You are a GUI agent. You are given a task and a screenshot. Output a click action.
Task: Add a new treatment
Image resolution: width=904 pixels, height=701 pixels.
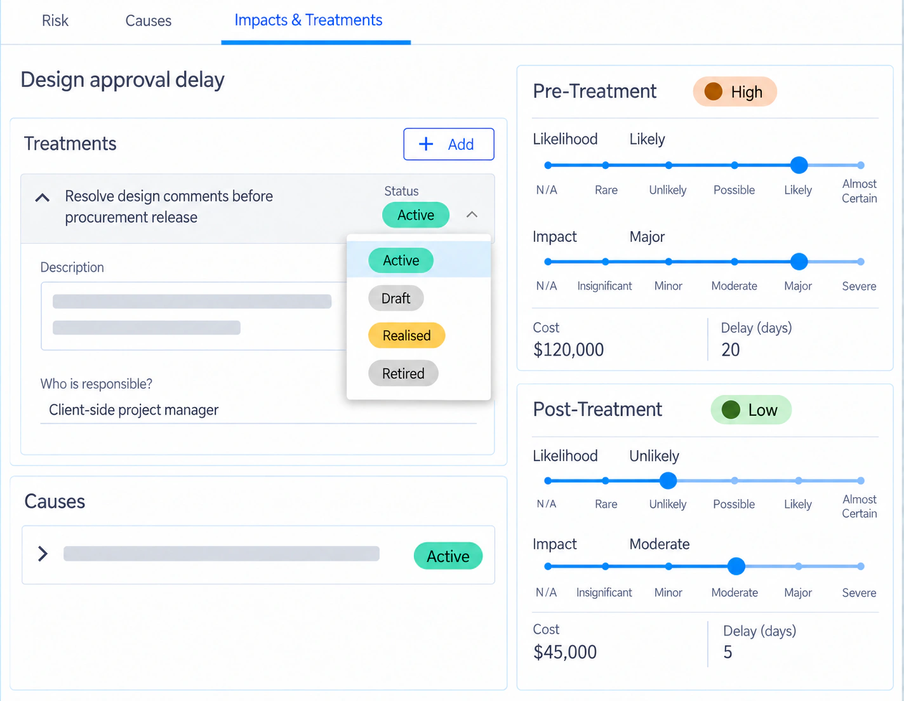(x=449, y=144)
